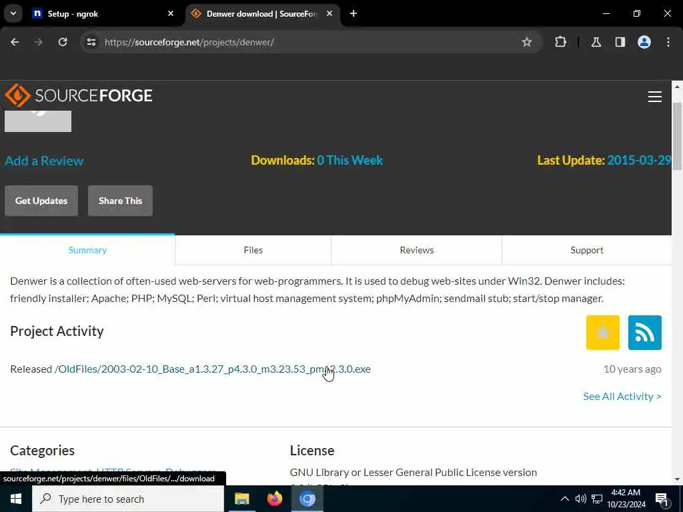Open the Windows Start menu

(x=16, y=499)
